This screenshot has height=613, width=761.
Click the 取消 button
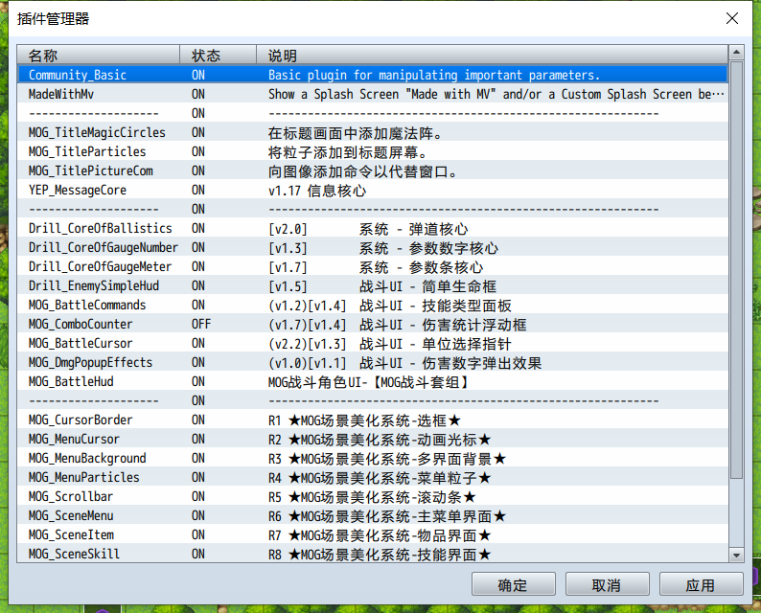coord(607,584)
